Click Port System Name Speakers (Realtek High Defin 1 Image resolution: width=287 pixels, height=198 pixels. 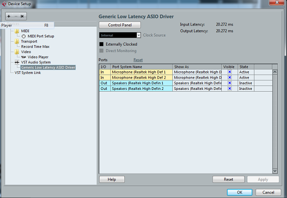[141, 83]
